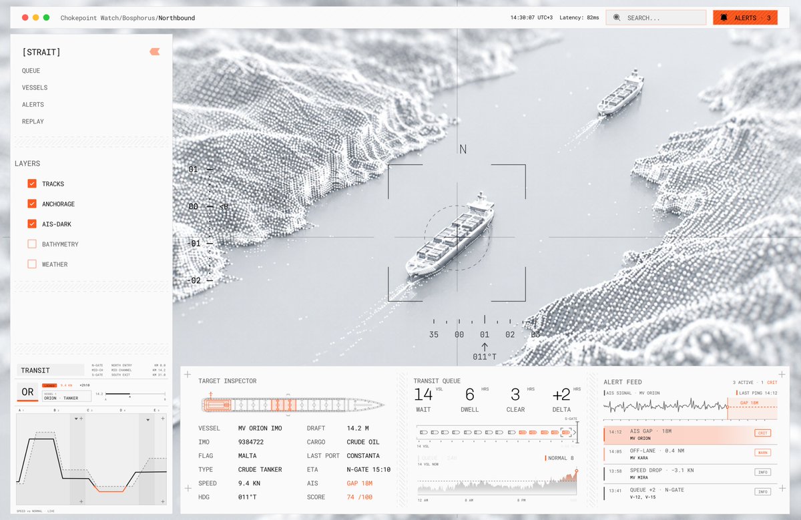Open REPLAY from the sidebar
801x520 pixels.
point(33,121)
